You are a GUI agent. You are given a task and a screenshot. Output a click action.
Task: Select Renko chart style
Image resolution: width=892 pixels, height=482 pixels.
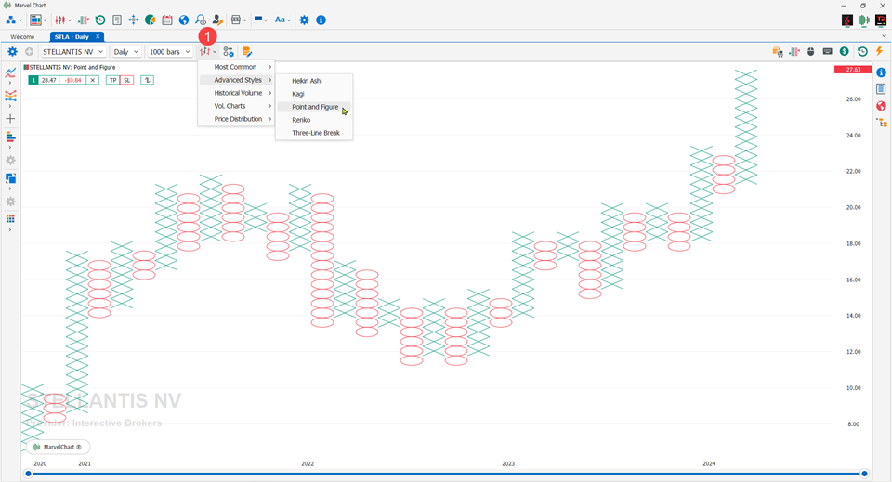coord(314,120)
